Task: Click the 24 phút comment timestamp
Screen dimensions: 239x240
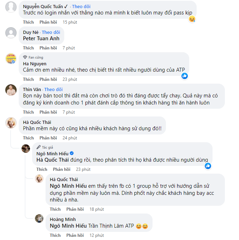Action: (70, 138)
